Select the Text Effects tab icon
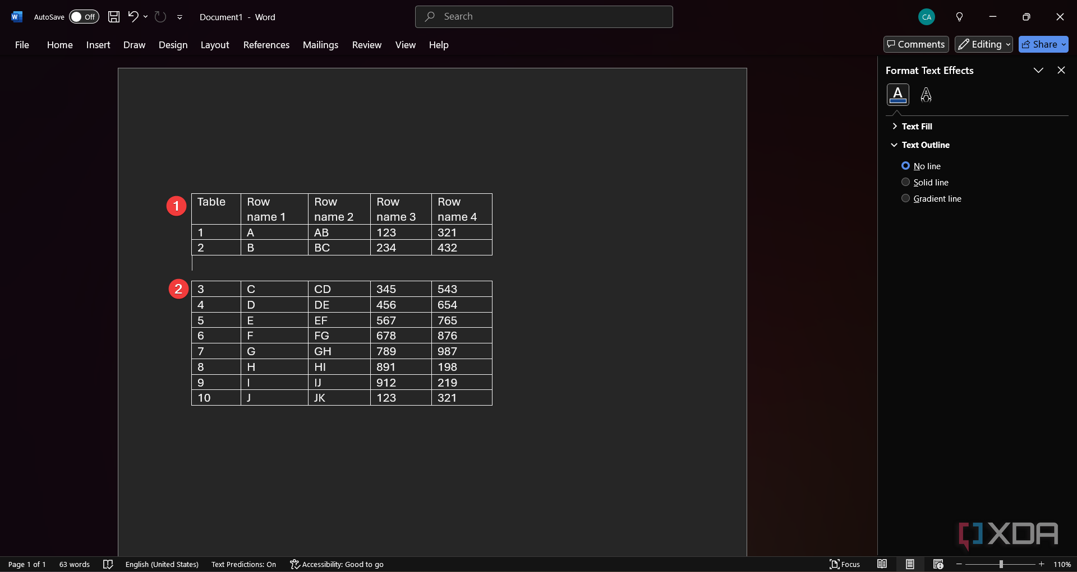Viewport: 1077px width, 572px height. [x=926, y=95]
